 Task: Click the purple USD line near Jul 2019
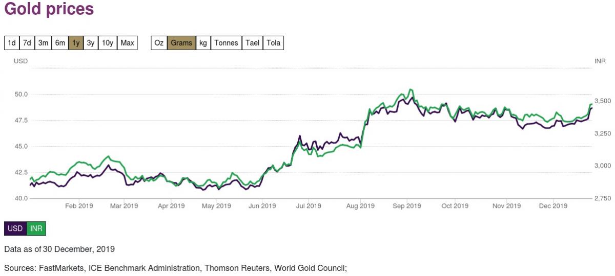(x=300, y=136)
